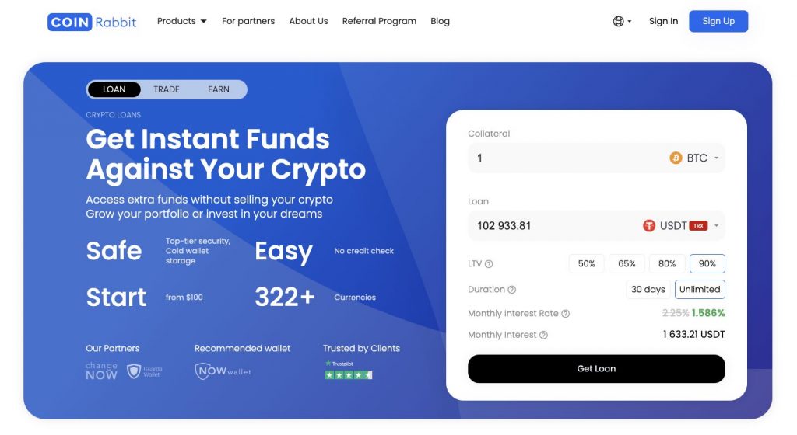
Task: Select the 80% LTV option
Action: pyautogui.click(x=667, y=263)
